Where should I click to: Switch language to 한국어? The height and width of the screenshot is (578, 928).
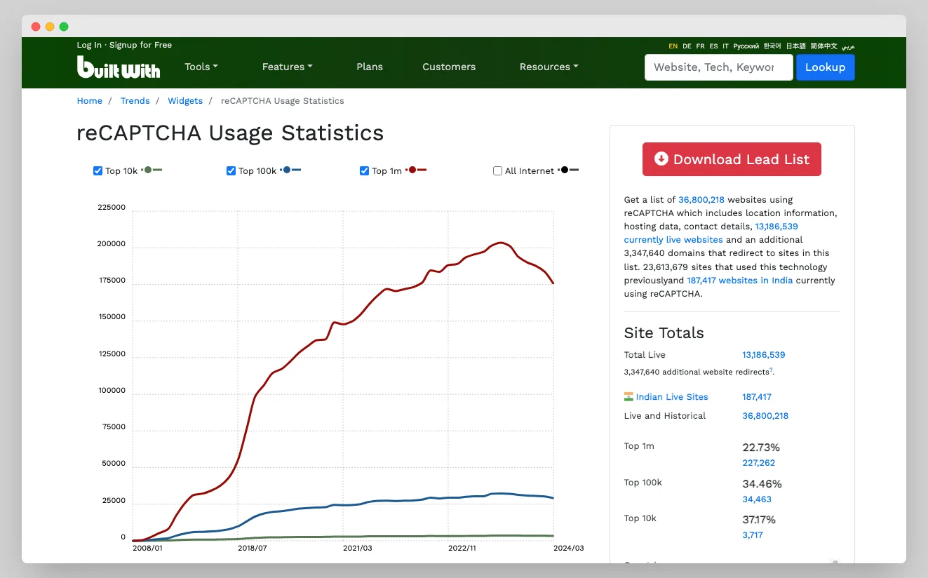pyautogui.click(x=772, y=46)
